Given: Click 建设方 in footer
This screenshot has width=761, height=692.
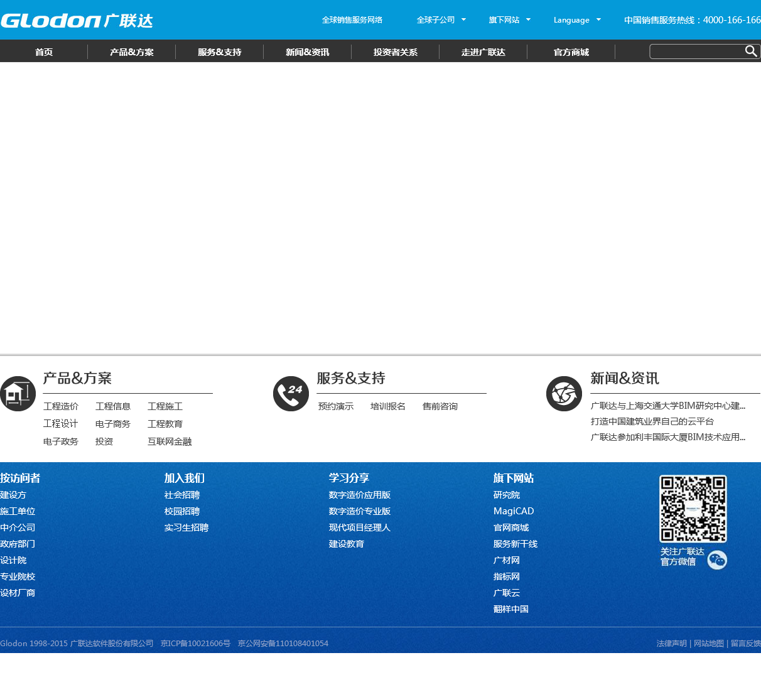Looking at the screenshot, I should pyautogui.click(x=13, y=495).
